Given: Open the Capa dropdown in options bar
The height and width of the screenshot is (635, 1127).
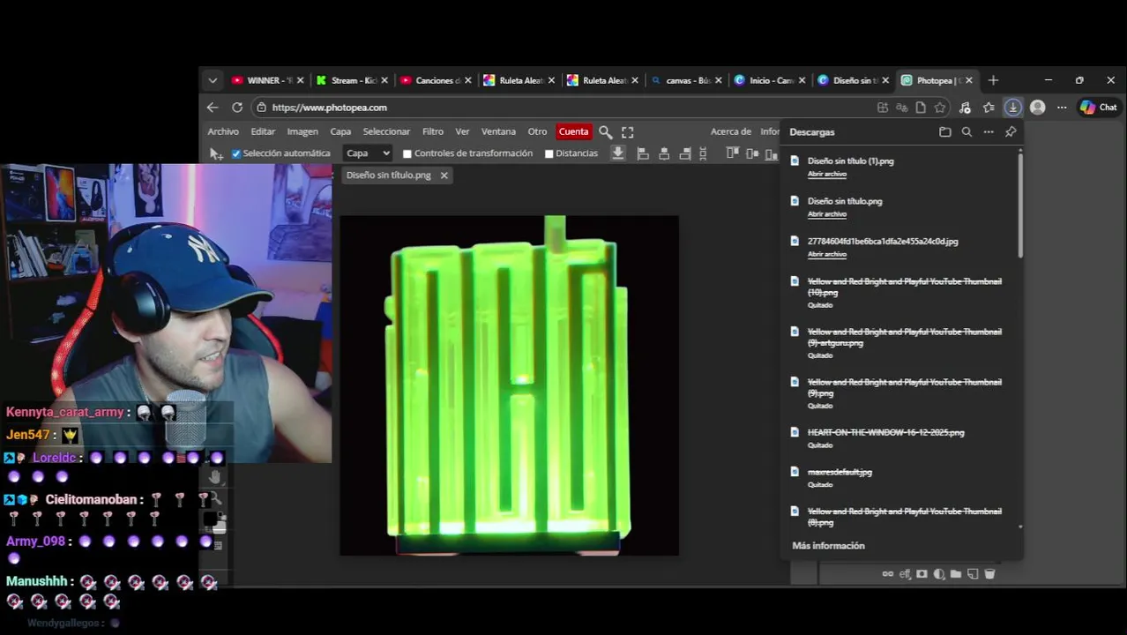Looking at the screenshot, I should (367, 153).
